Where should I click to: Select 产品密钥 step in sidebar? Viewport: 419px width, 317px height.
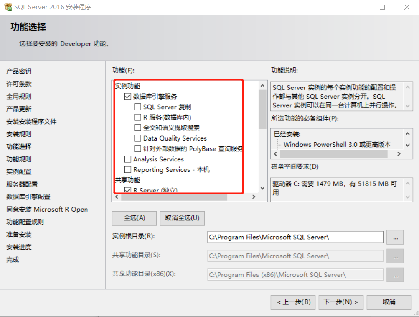pos(19,71)
